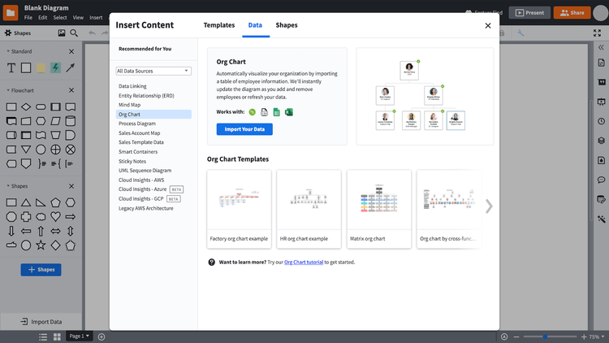This screenshot has height=343, width=609.
Task: Open the image search icon in Shapes toolbar
Action: coord(62,33)
